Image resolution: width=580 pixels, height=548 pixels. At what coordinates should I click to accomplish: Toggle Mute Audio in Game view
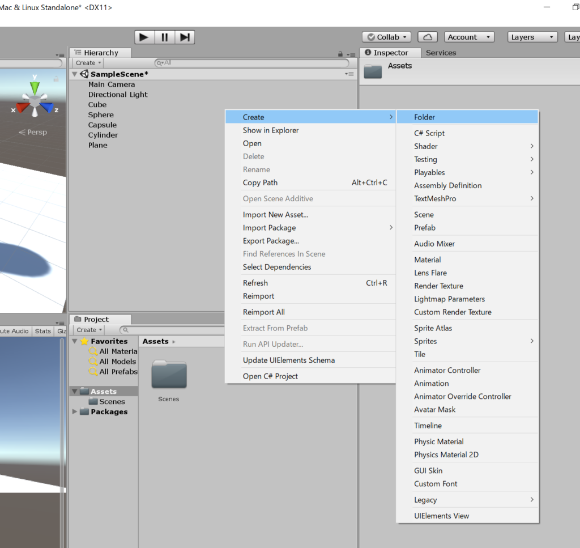tap(14, 331)
